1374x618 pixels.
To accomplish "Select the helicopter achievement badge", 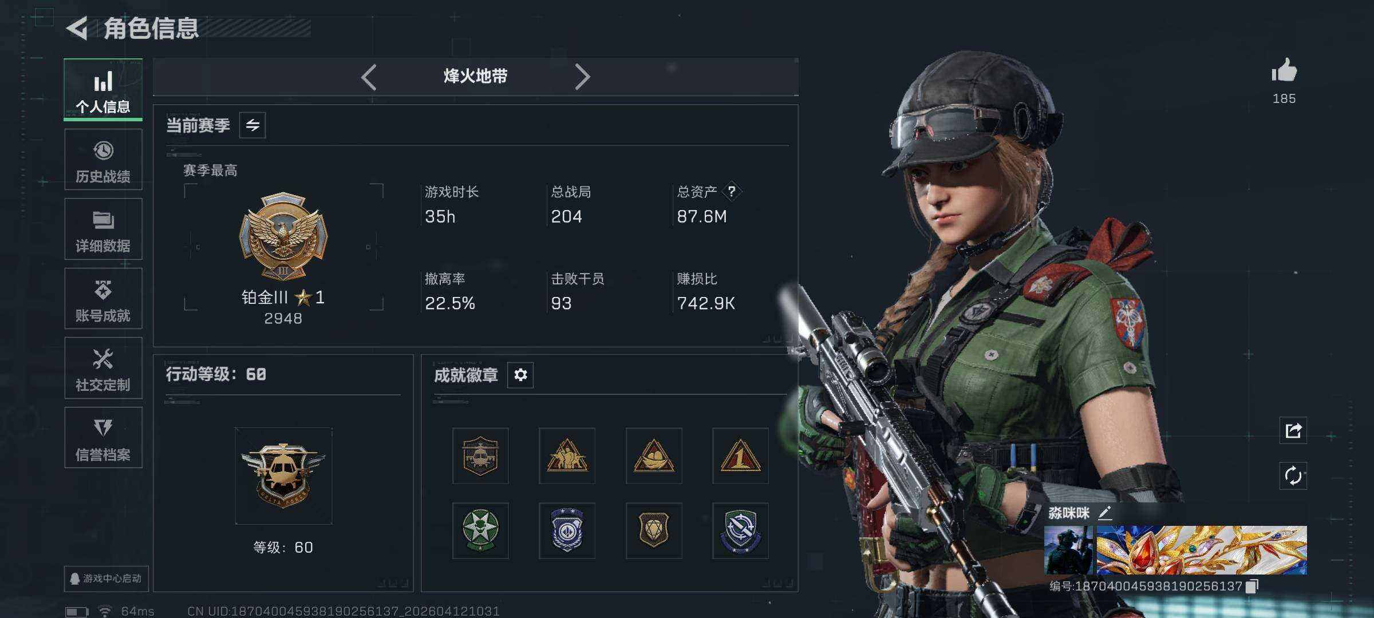I will (480, 456).
